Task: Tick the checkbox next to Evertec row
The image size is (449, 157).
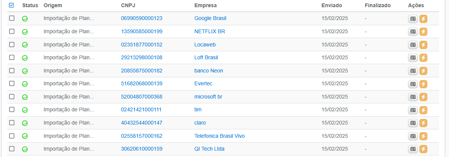Action: [x=12, y=83]
